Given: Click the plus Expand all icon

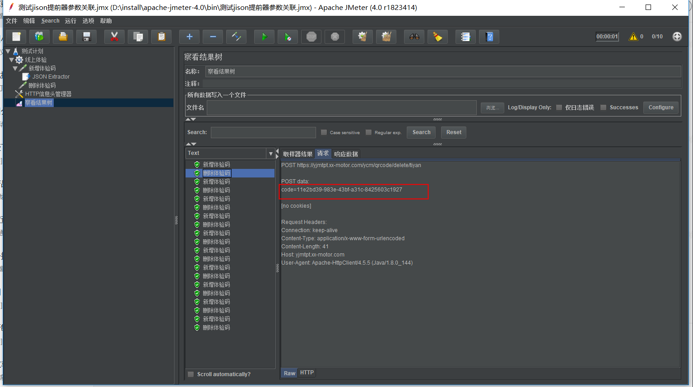Looking at the screenshot, I should pyautogui.click(x=189, y=37).
